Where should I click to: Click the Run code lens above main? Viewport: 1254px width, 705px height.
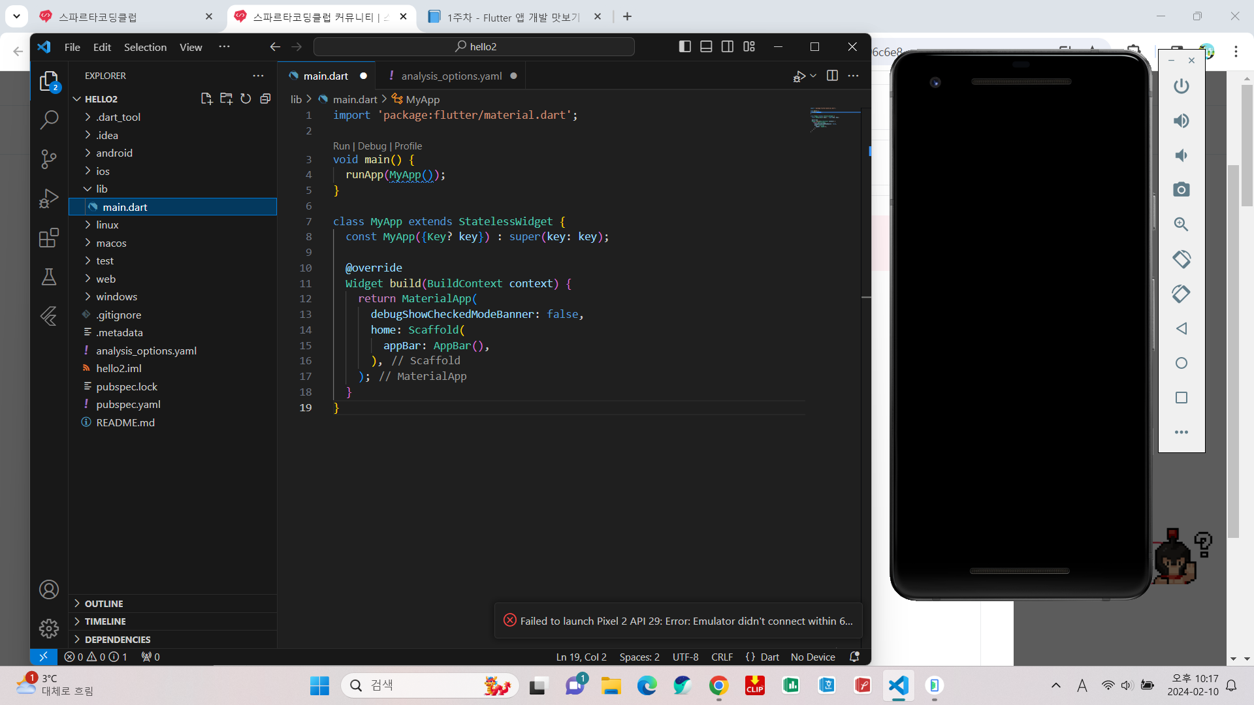click(x=342, y=146)
